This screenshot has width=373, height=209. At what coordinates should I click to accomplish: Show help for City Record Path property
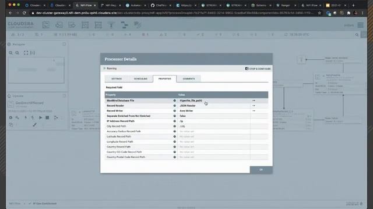coord(175,127)
